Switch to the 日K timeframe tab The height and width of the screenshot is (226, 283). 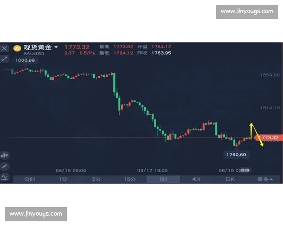(x=230, y=179)
